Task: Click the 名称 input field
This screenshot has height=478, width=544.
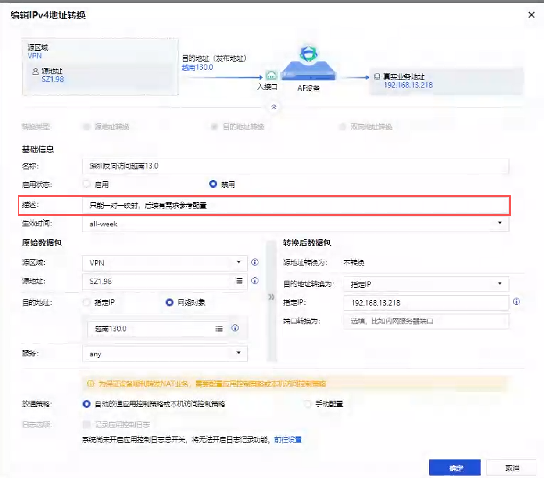Action: click(x=296, y=166)
